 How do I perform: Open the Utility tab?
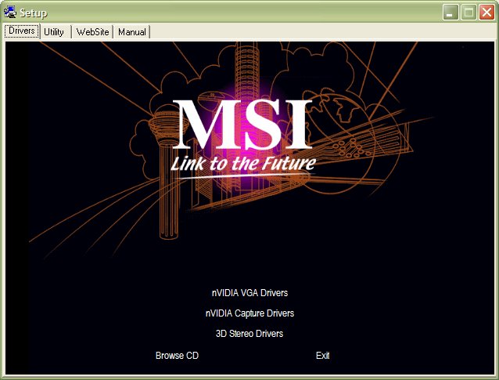54,32
